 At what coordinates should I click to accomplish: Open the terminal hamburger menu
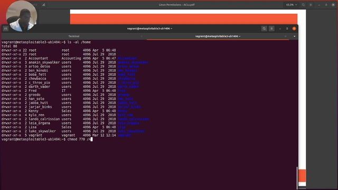[271, 28]
